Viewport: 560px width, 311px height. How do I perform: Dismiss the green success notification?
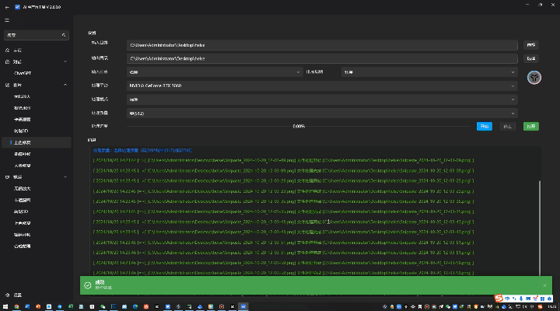[x=544, y=285]
